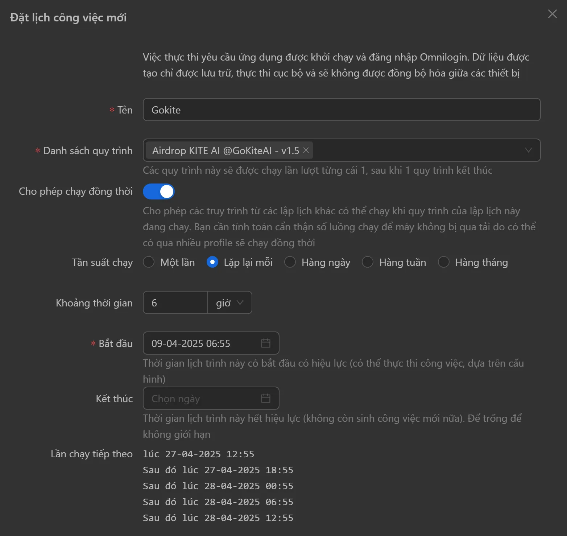
Task: Pick the Hàng tuần radio option
Action: point(368,262)
